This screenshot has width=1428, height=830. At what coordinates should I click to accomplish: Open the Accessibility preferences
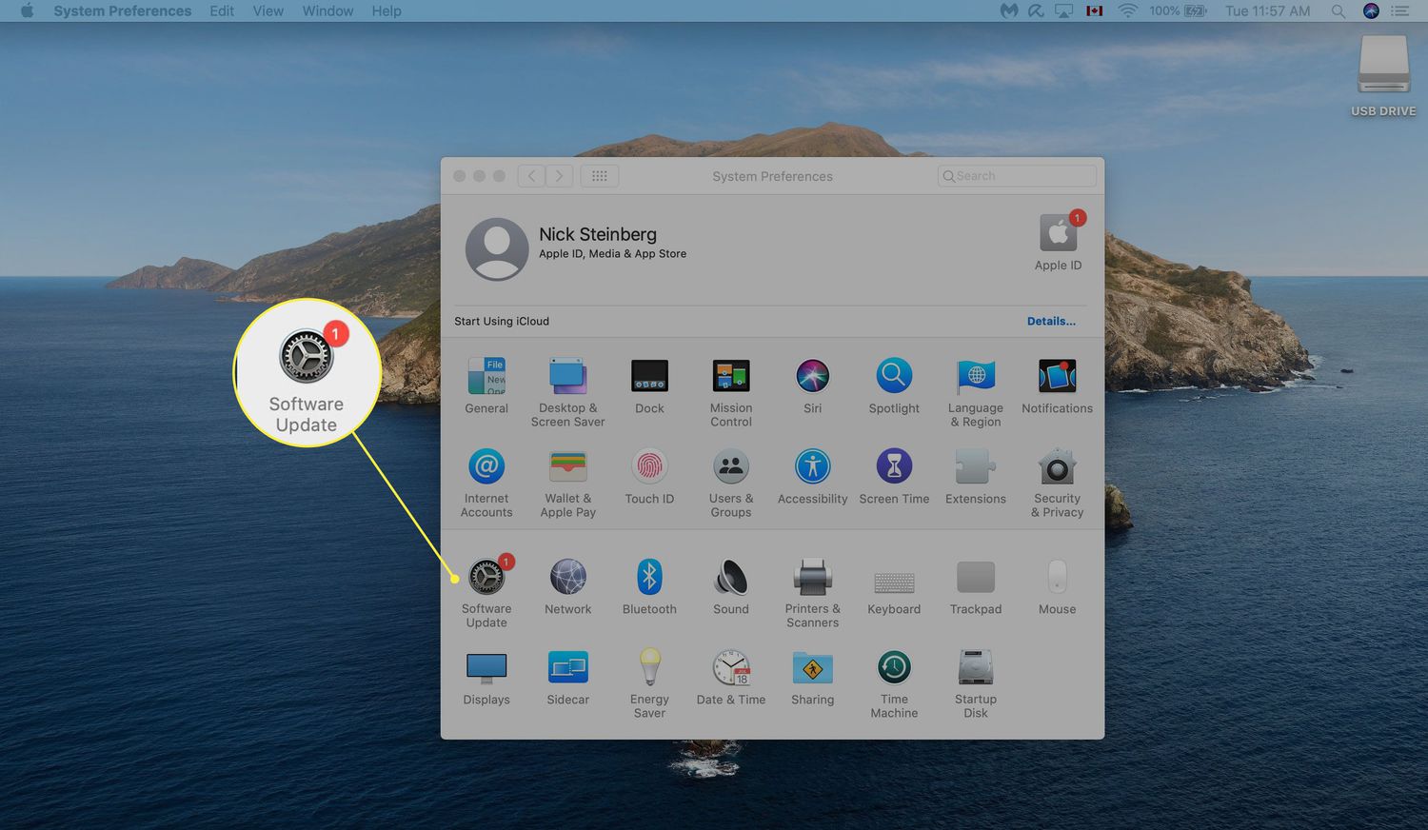(812, 467)
